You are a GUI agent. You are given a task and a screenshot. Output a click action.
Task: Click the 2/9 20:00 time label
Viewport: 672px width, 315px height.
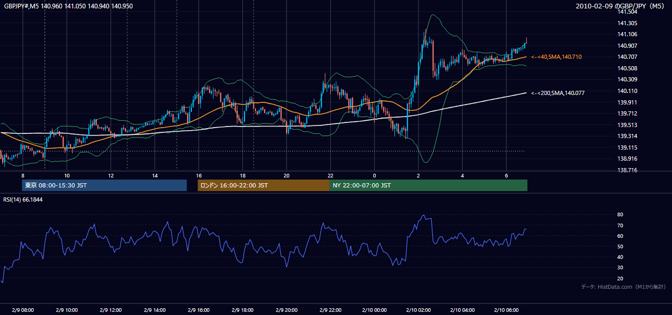click(287, 310)
